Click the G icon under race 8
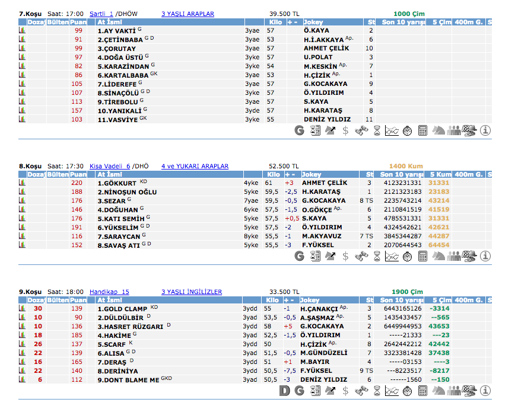 pos(300,256)
